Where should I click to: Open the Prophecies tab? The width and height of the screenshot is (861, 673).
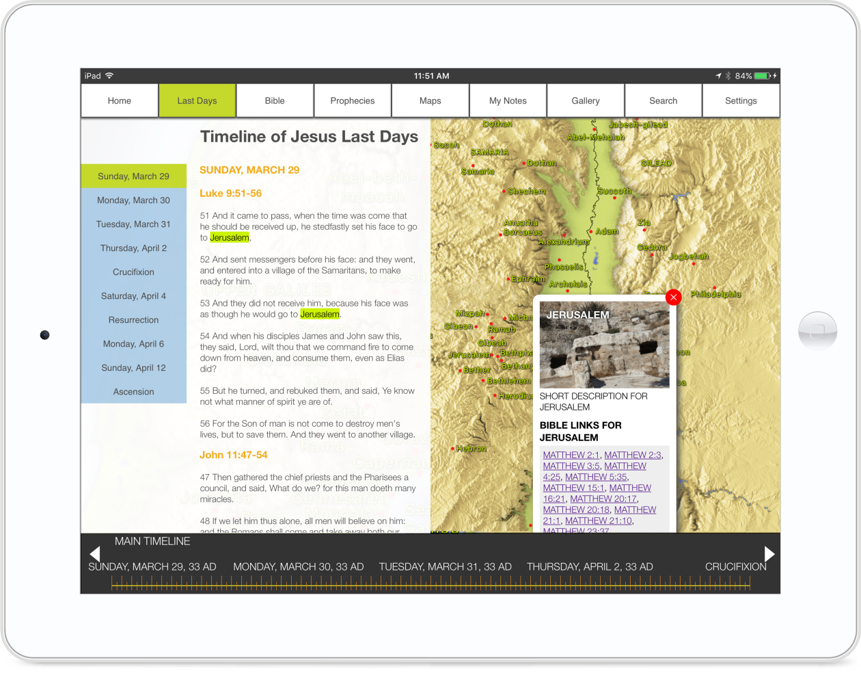point(353,101)
